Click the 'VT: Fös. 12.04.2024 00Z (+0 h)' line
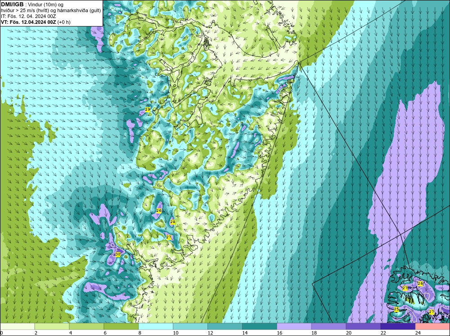This screenshot has width=450, height=336. (x=36, y=22)
